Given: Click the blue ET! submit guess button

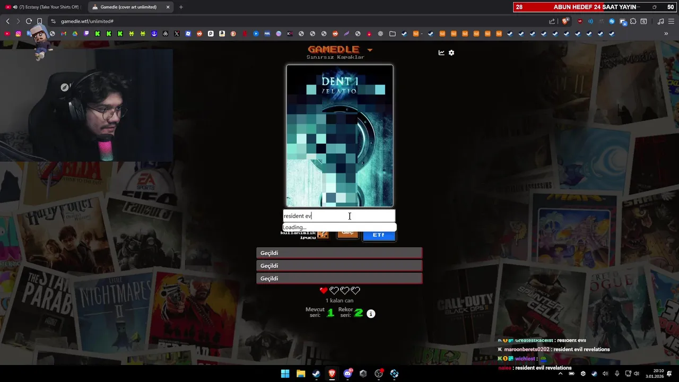Looking at the screenshot, I should coord(379,235).
